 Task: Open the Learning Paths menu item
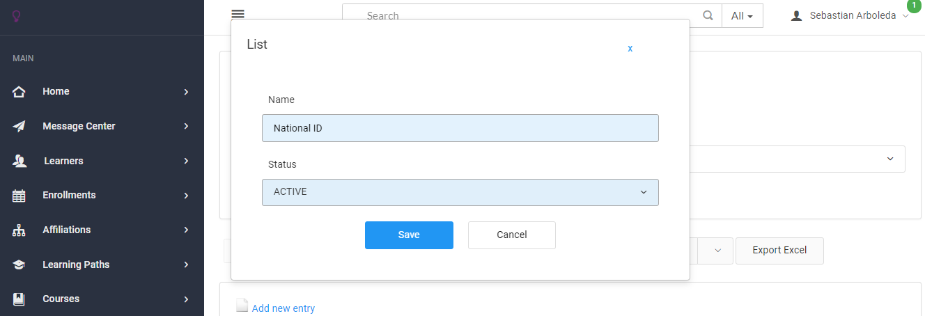[x=76, y=265]
